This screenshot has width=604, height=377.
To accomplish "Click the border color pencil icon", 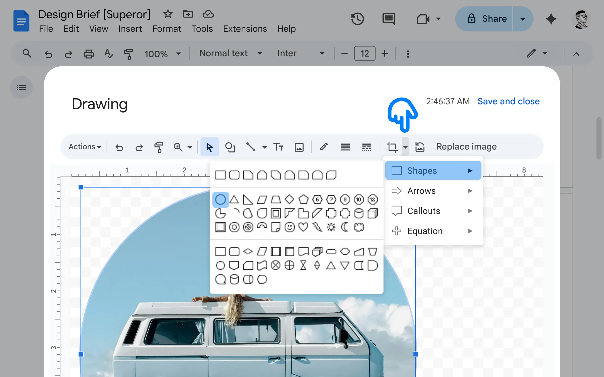I will (324, 147).
